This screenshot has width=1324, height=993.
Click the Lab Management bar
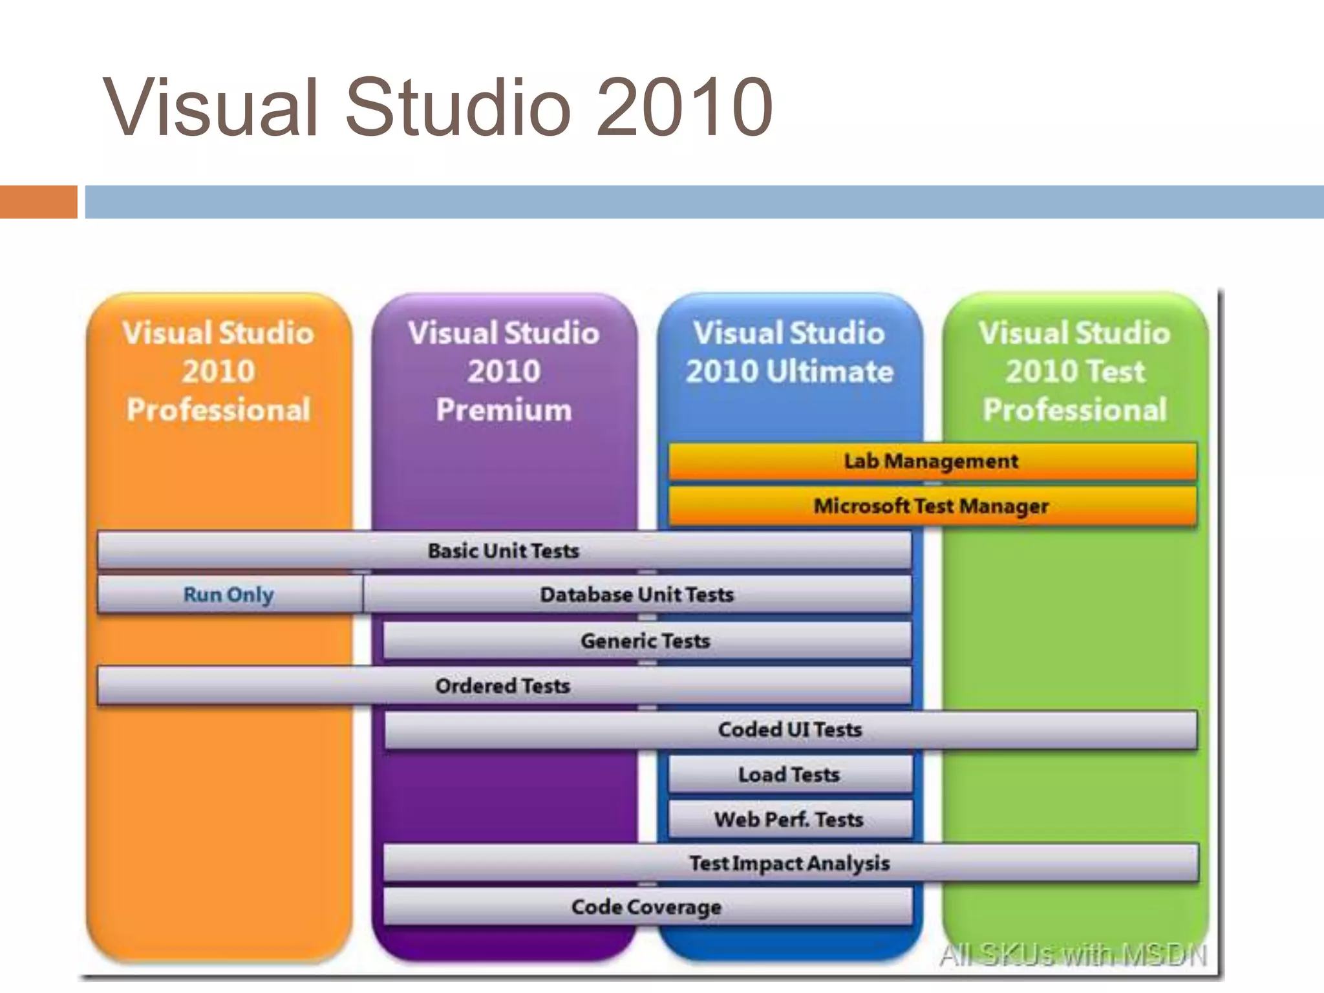click(x=932, y=461)
